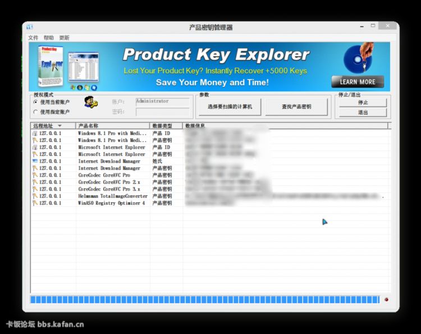Click key icon of CoreCodec CoreAVC Pro row

35,175
